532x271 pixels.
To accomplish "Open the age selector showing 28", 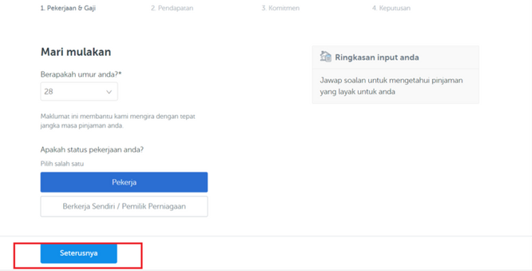I will (x=79, y=91).
